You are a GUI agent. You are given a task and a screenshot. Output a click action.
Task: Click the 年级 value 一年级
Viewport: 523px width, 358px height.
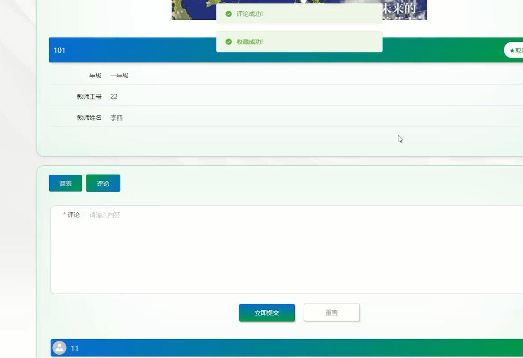tap(119, 76)
